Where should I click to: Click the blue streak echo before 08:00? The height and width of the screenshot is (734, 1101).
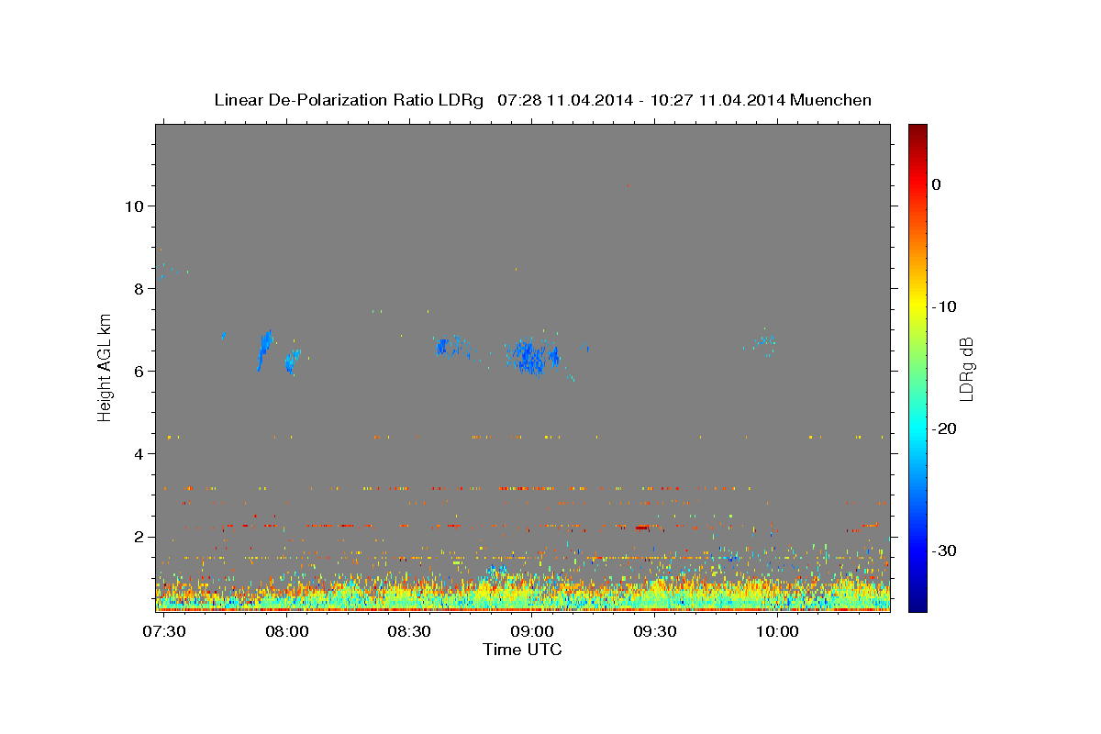(x=264, y=350)
